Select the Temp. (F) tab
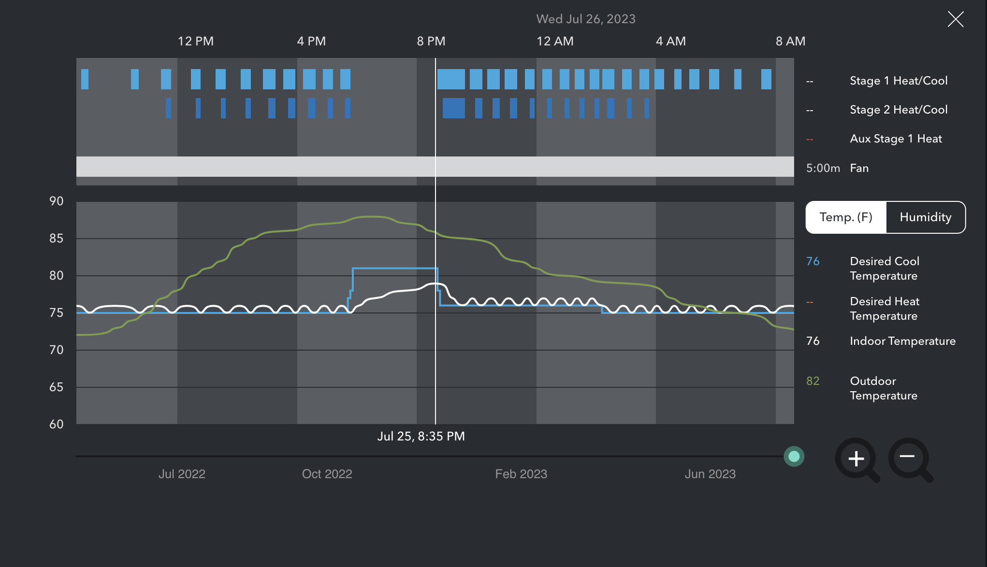987x567 pixels. [x=846, y=217]
